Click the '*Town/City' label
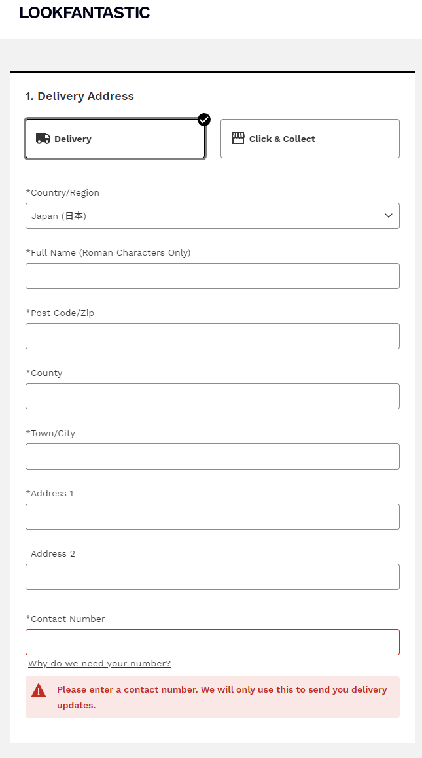 50,433
